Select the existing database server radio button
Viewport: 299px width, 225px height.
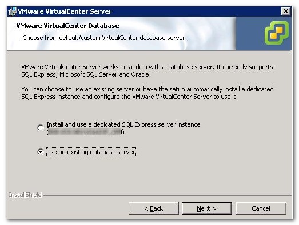tap(41, 152)
